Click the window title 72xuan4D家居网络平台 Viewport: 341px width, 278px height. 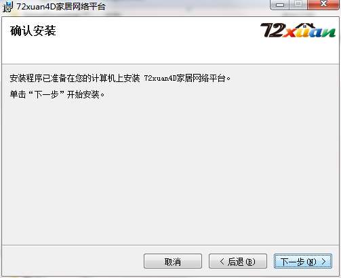[x=61, y=6]
